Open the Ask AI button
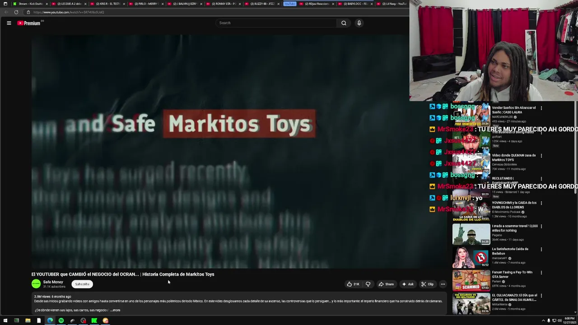Screen dimensions: 578x325 point(407,284)
